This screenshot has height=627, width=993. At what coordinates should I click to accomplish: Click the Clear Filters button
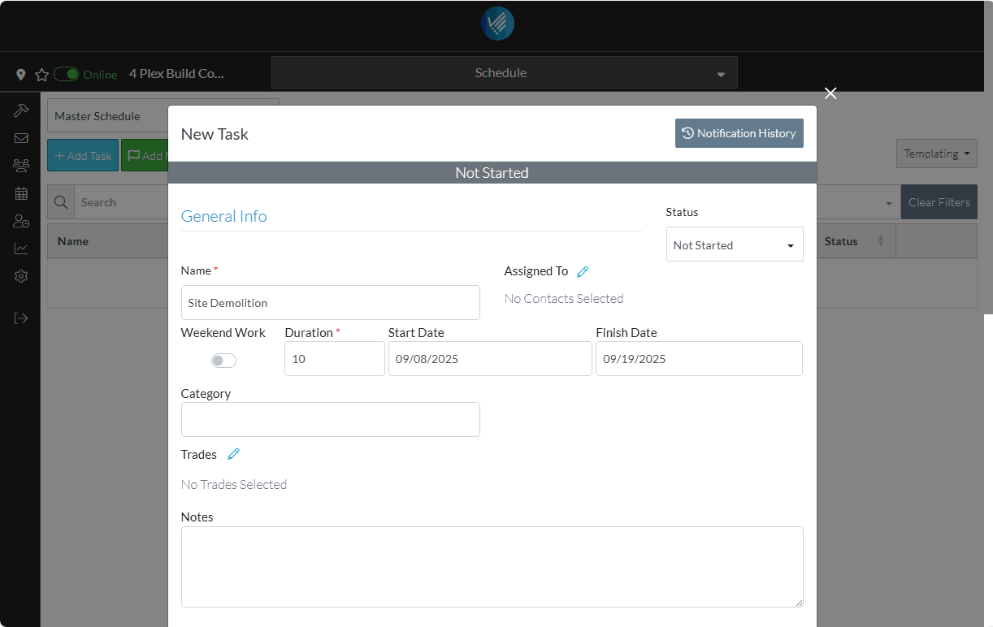pos(939,202)
